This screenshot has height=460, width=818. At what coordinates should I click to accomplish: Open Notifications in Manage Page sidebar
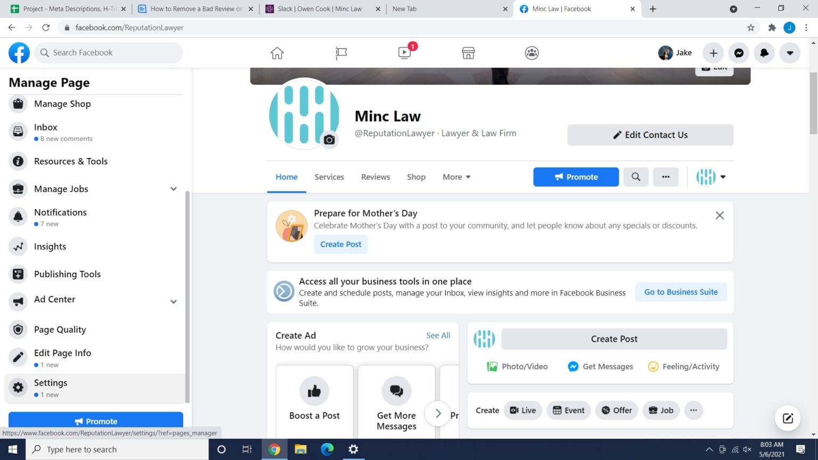tap(96, 217)
